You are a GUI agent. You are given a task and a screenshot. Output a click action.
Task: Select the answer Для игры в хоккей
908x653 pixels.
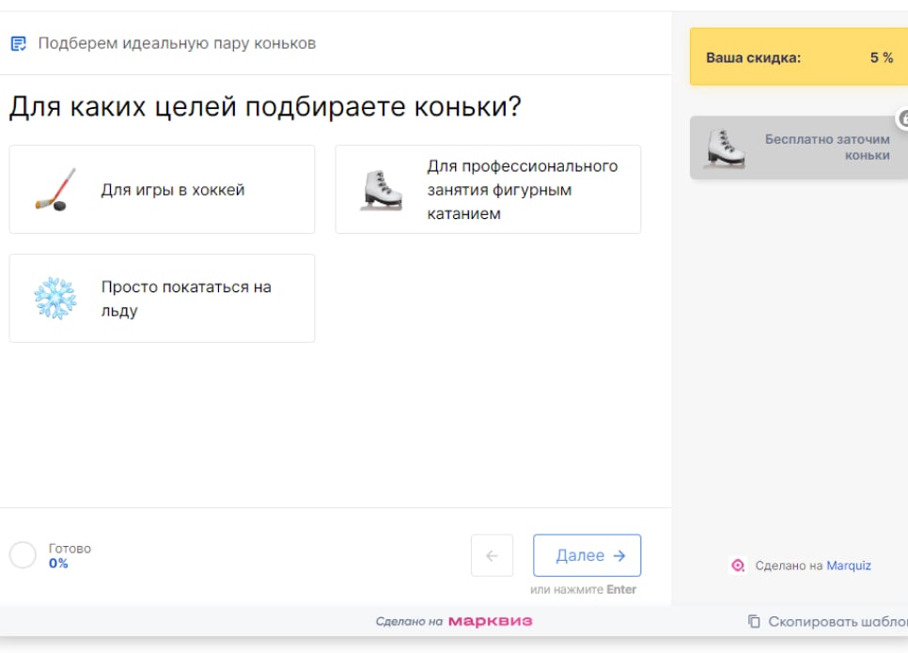[x=162, y=189]
